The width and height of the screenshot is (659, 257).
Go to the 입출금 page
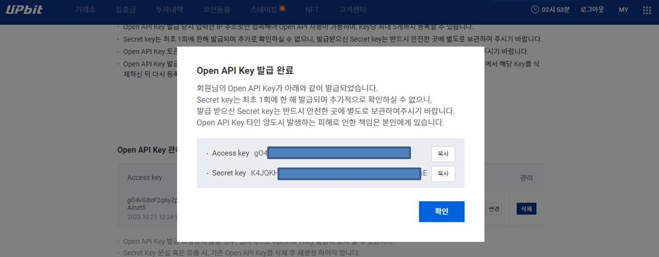click(125, 10)
